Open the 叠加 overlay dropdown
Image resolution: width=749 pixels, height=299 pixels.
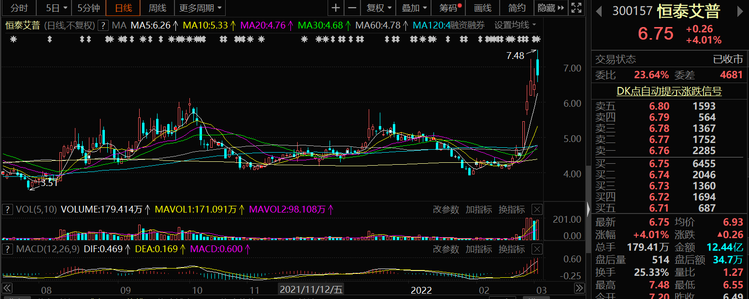414,8
